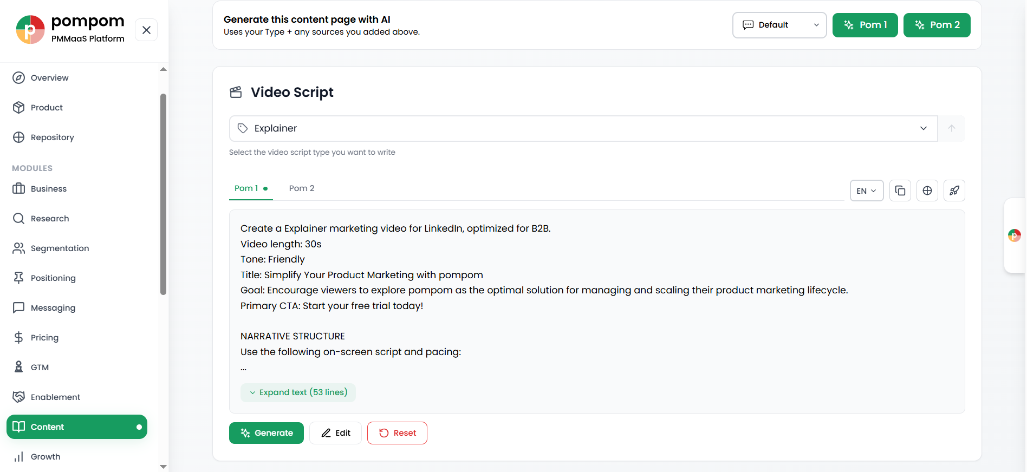Screen dimensions: 1027x472
Task: Click the 'Primary CTA' text line
Action: tap(332, 306)
